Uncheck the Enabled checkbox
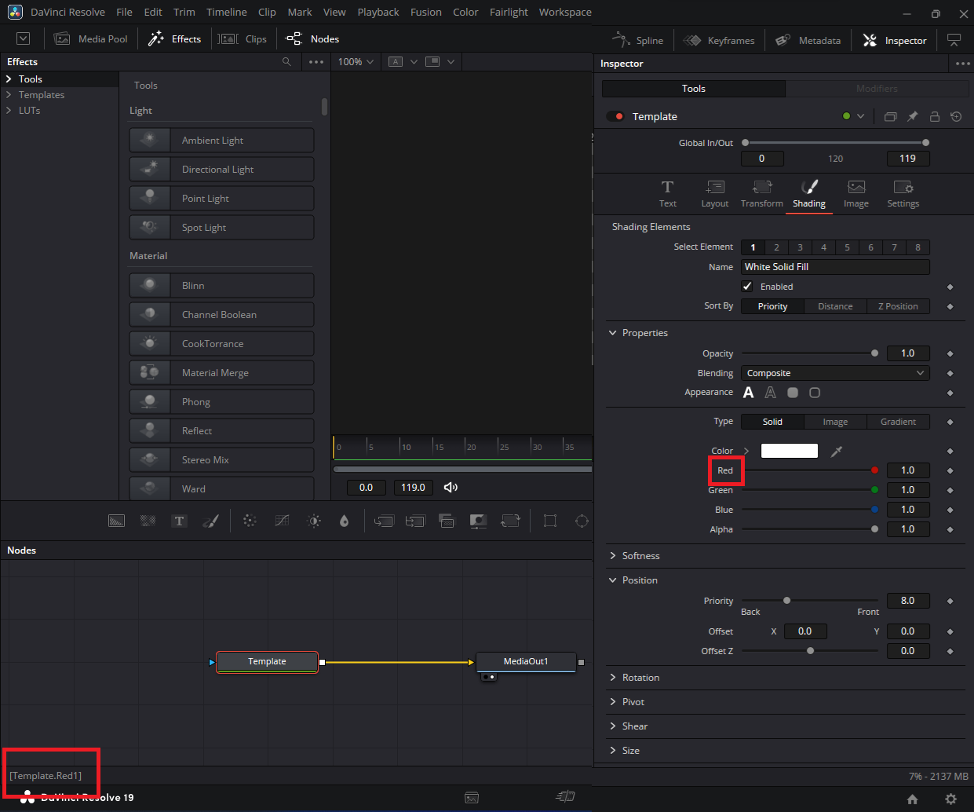The width and height of the screenshot is (974, 812). tap(747, 287)
